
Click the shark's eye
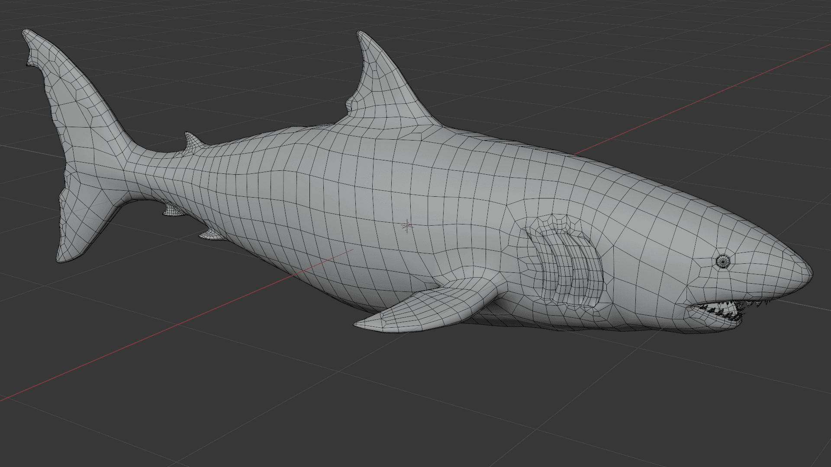point(722,261)
